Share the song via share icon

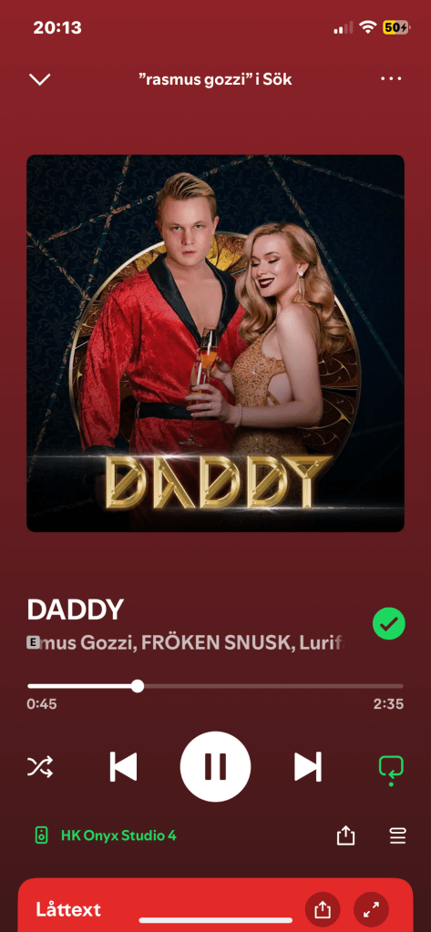[345, 835]
